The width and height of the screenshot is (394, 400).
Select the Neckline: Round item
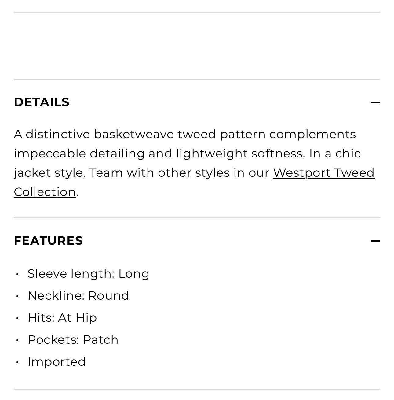(78, 296)
